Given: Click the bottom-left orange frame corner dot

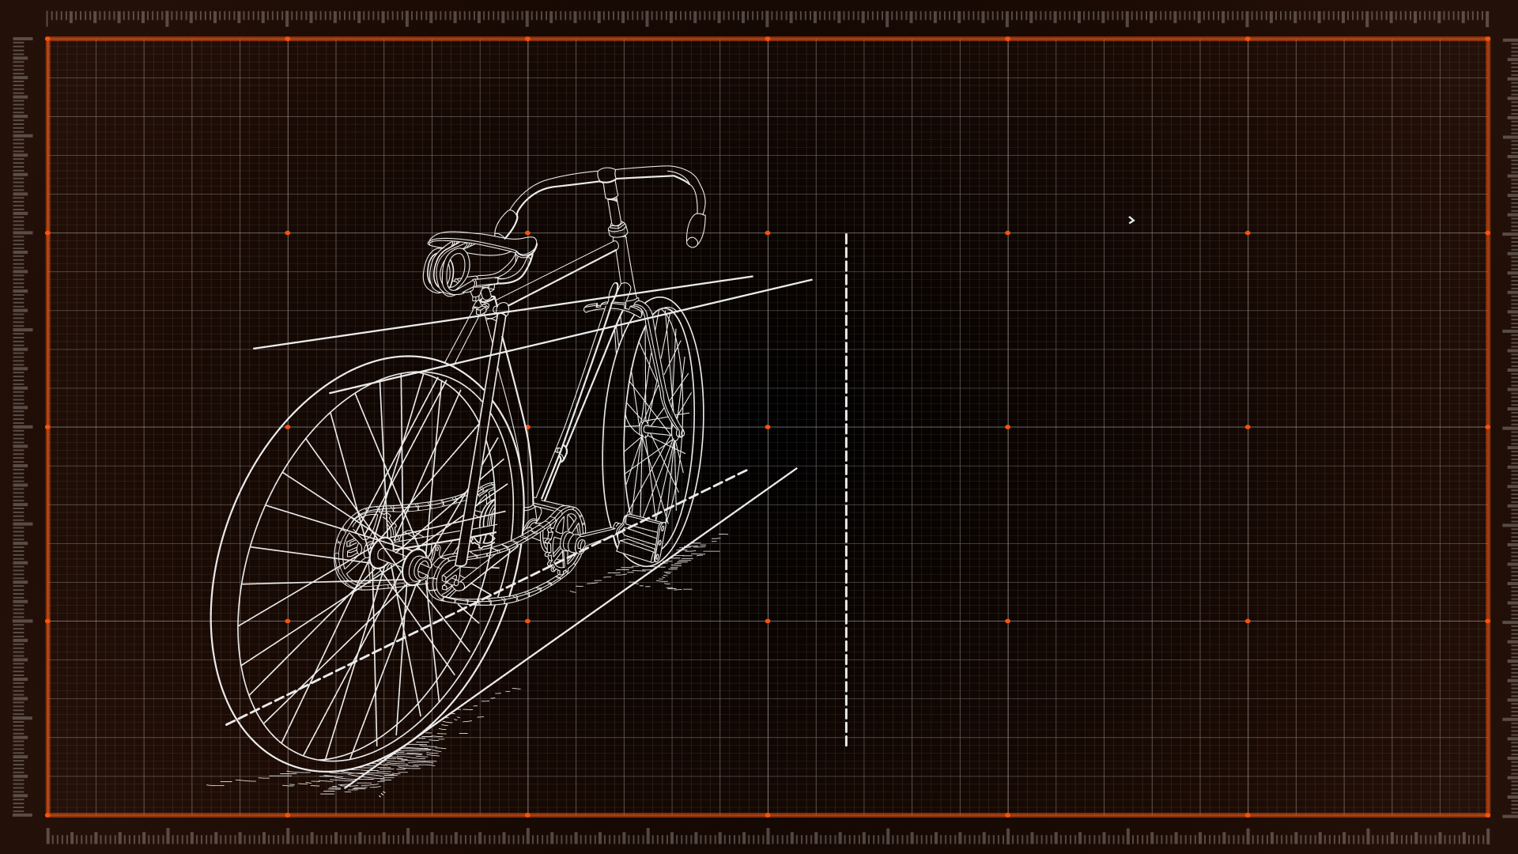Looking at the screenshot, I should [x=47, y=814].
